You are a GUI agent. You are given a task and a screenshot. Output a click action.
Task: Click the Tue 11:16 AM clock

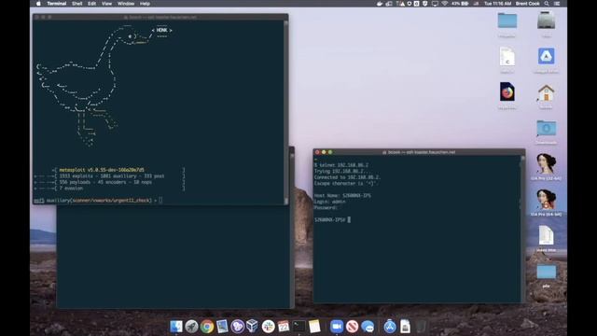click(497, 4)
